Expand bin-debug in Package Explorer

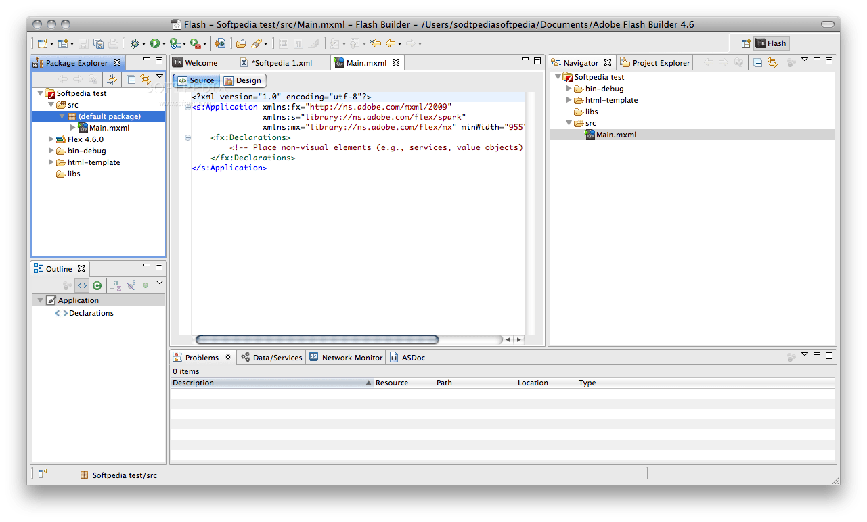point(51,151)
